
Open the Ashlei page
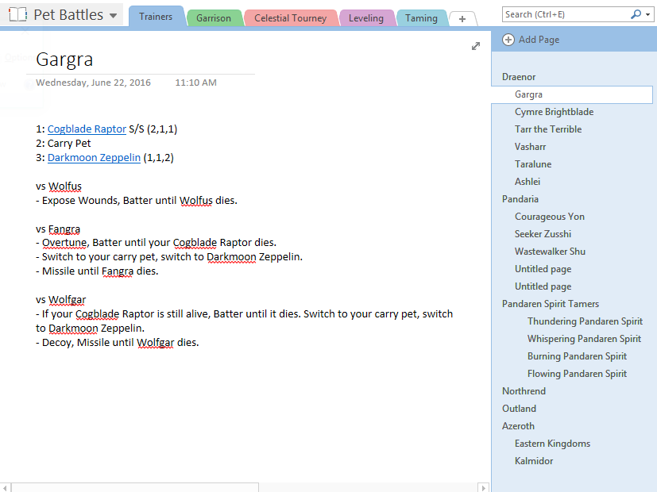pos(527,182)
